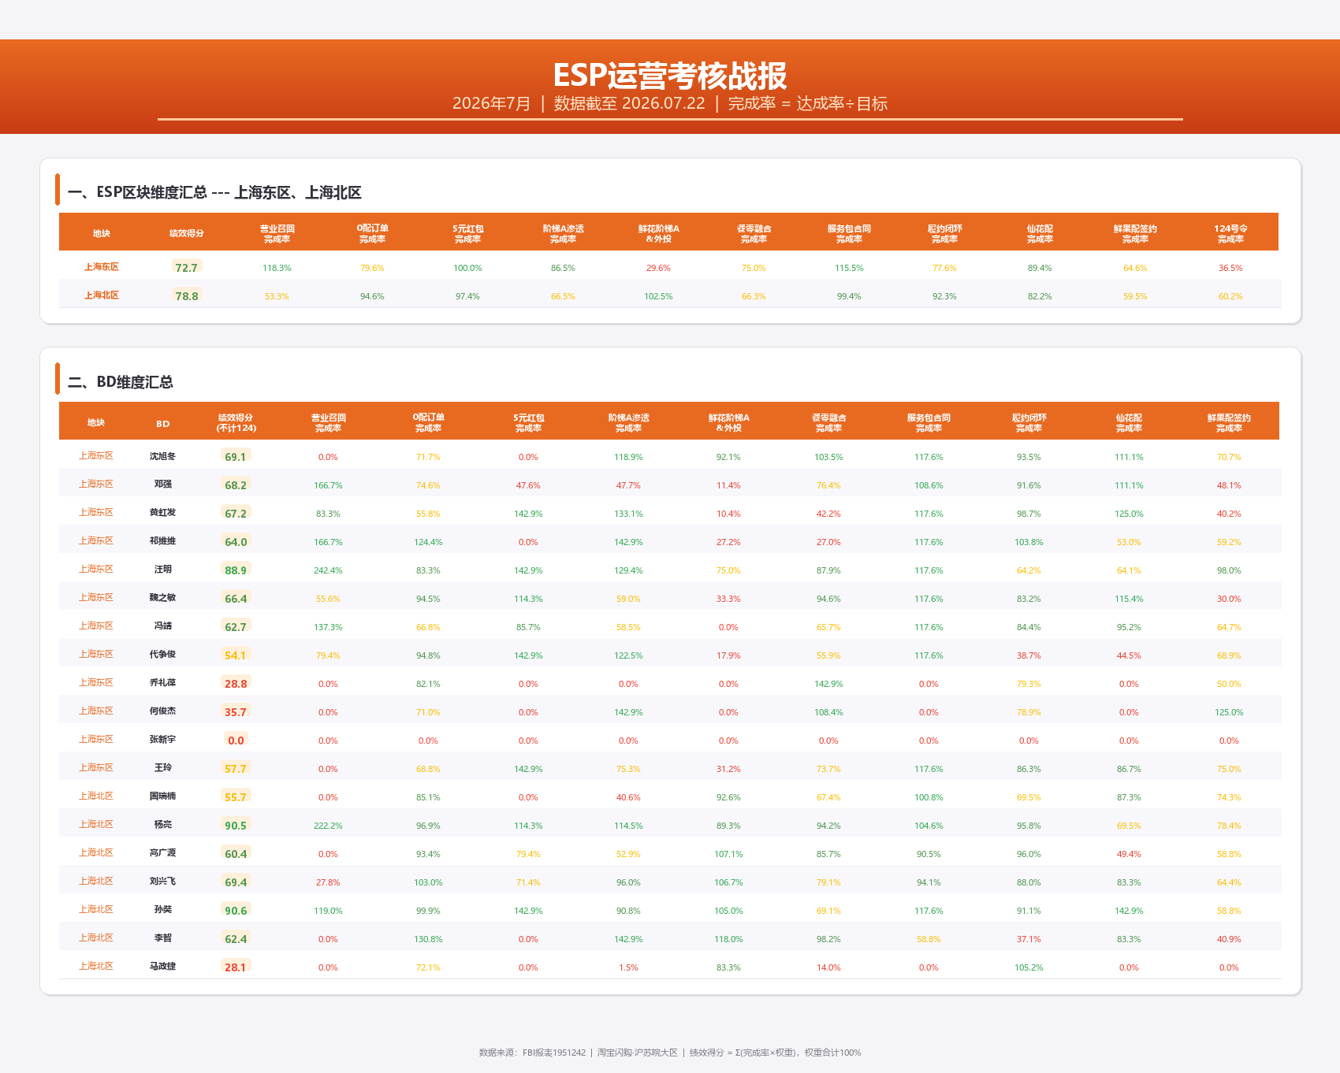The image size is (1340, 1073).
Task: Click BD name 冯婧
Action: (163, 626)
